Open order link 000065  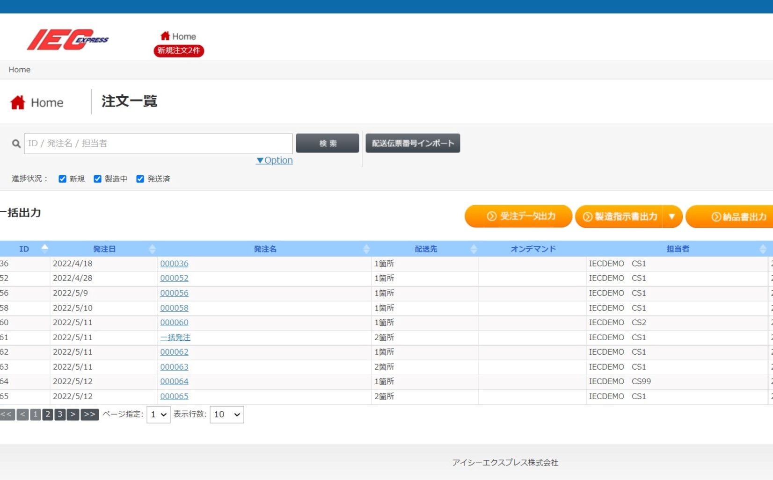point(174,396)
